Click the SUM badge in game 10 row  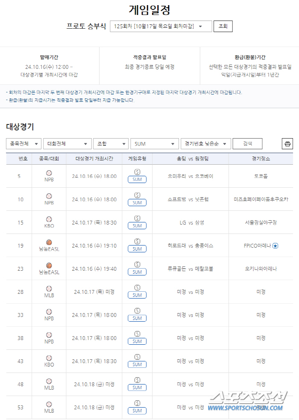(x=137, y=203)
